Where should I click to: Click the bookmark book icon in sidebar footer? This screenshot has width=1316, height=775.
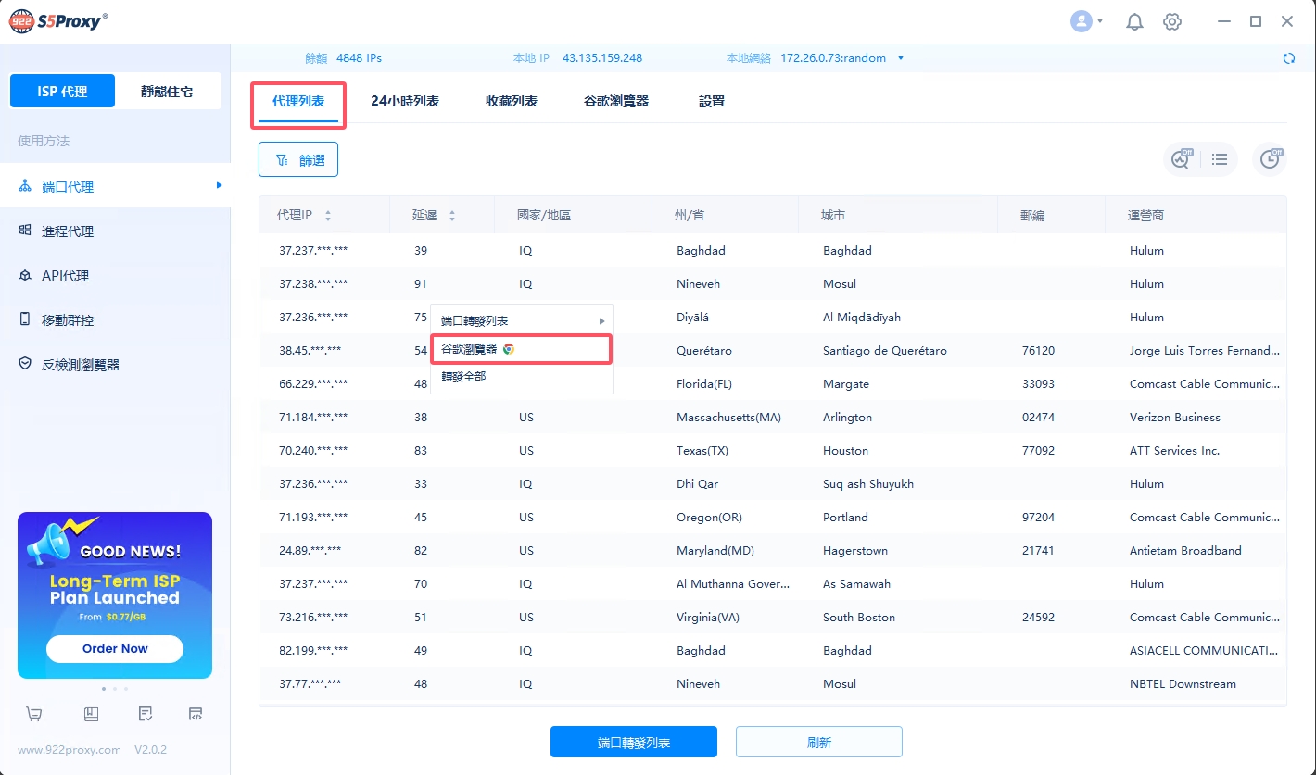pyautogui.click(x=91, y=714)
